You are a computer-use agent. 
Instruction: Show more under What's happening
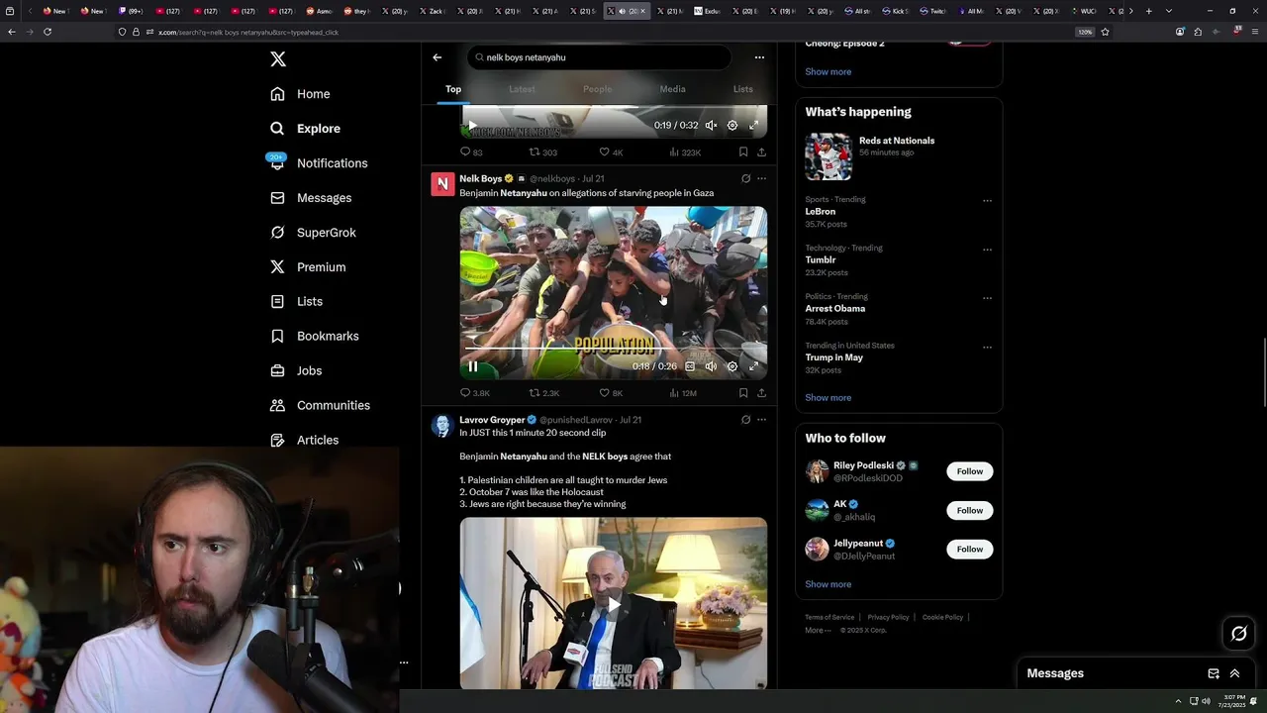coord(828,398)
